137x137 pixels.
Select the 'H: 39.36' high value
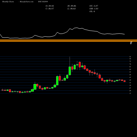[72, 6]
